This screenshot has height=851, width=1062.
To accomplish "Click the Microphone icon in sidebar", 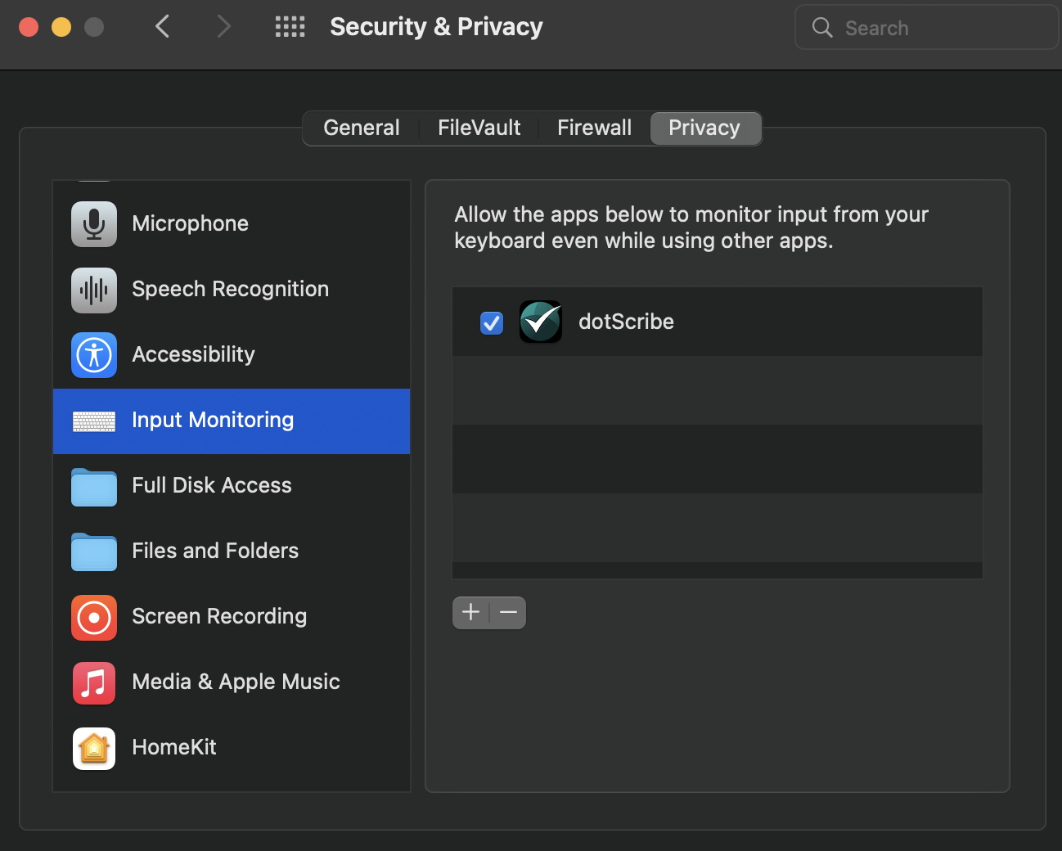I will coord(94,223).
